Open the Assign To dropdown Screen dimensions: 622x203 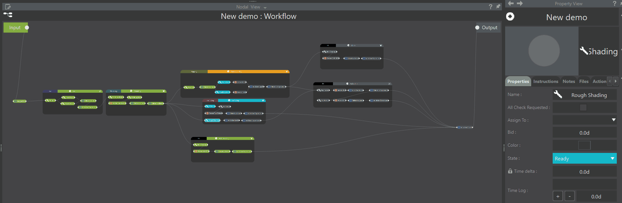[x=613, y=120]
